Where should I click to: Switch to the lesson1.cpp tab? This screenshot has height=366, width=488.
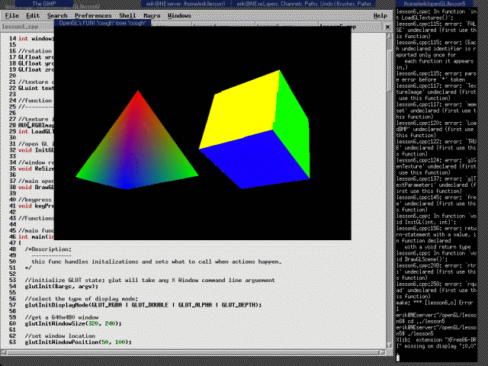pos(18,26)
